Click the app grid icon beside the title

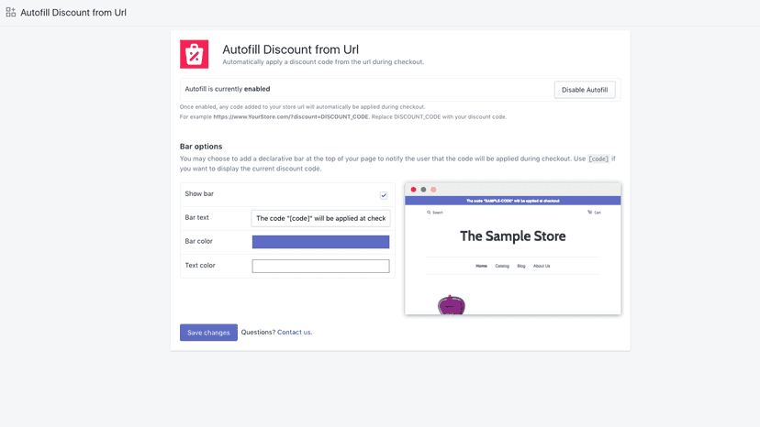click(11, 13)
